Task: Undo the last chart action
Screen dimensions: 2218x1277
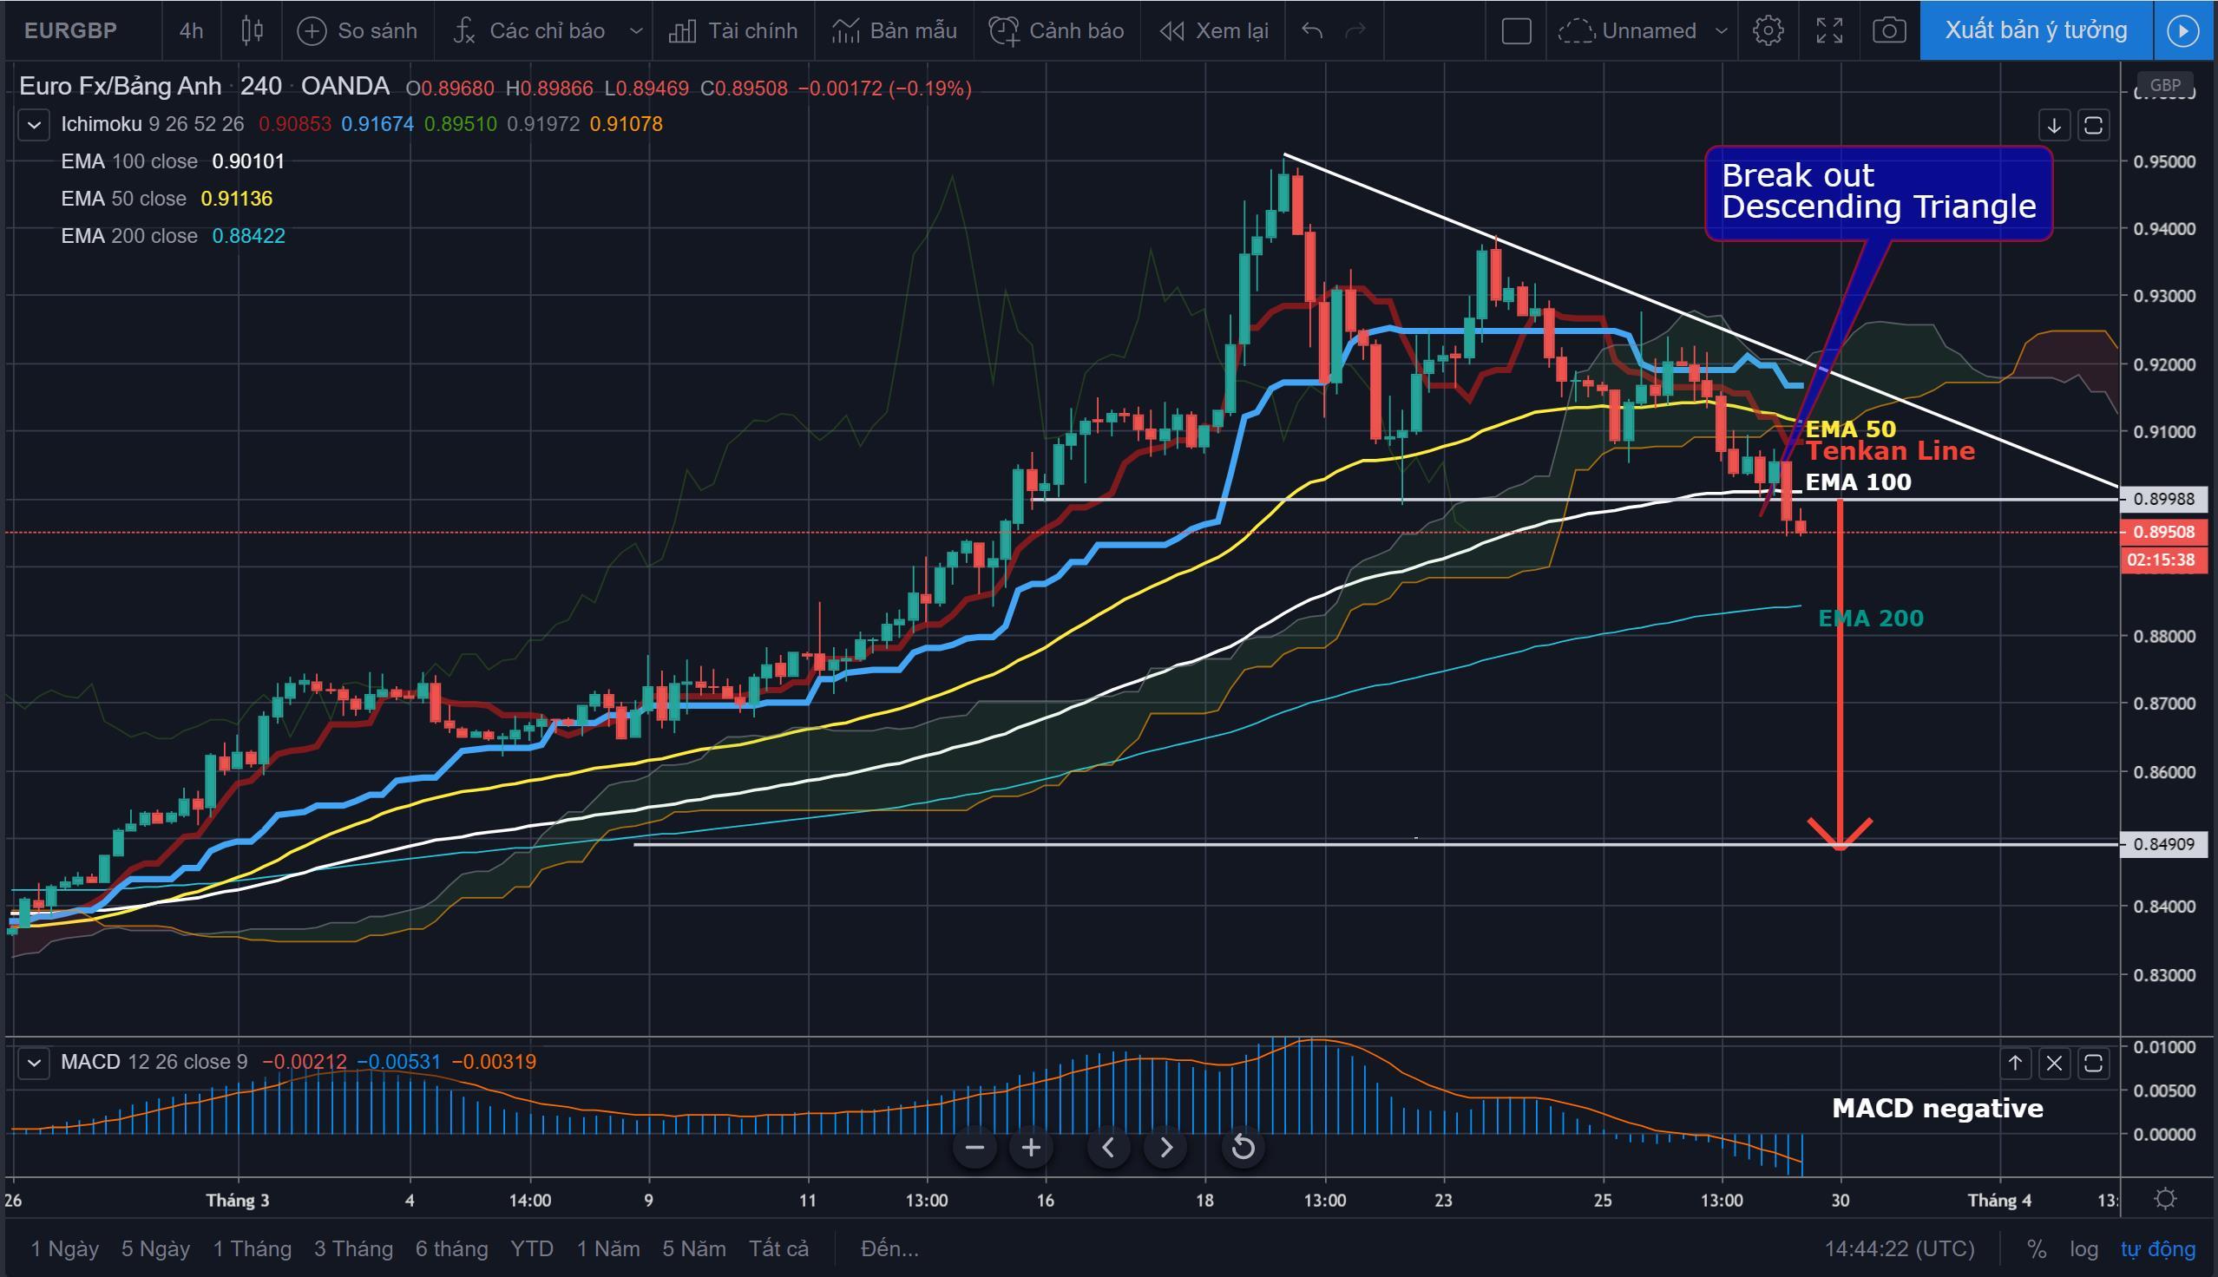Action: [x=1312, y=30]
